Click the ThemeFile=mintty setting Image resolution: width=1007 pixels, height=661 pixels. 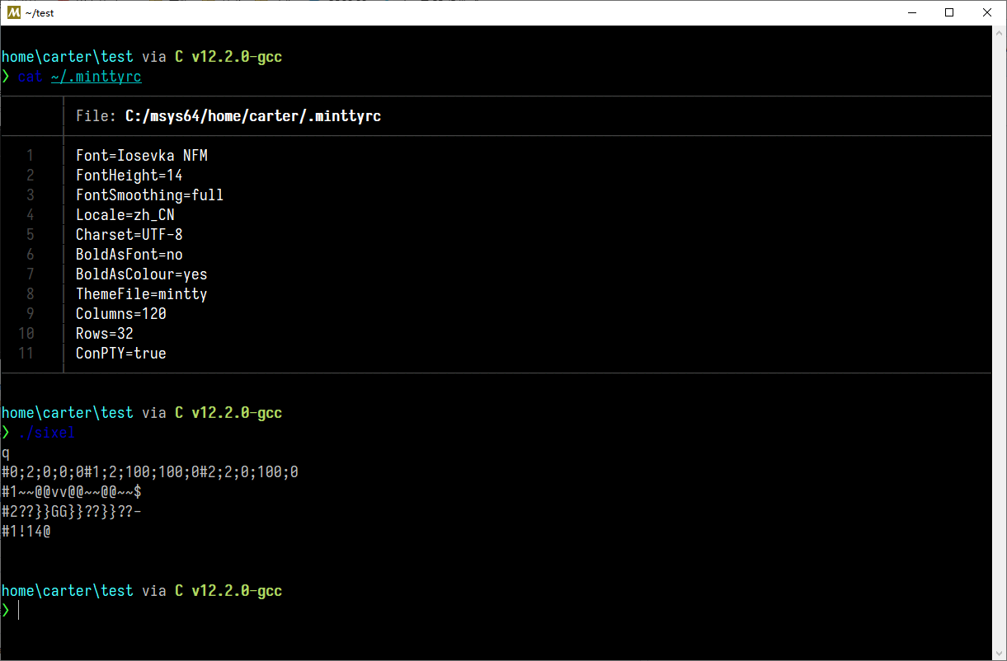click(141, 293)
